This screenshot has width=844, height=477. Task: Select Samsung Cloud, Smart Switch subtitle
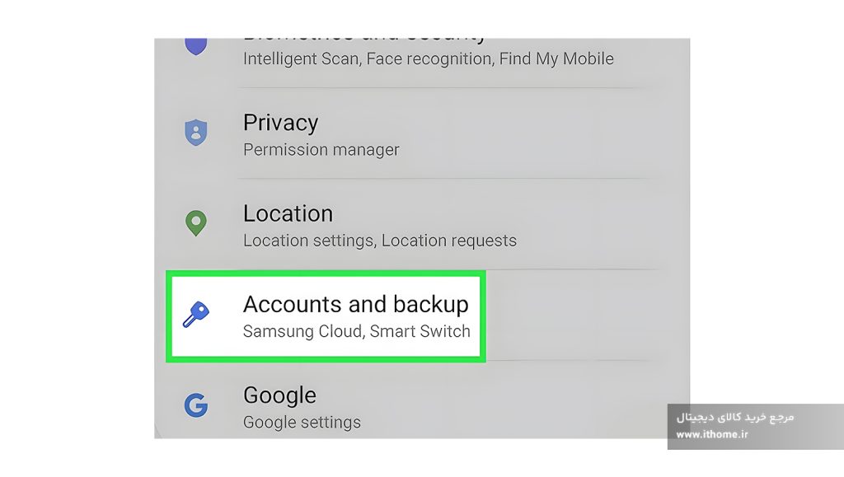(356, 331)
